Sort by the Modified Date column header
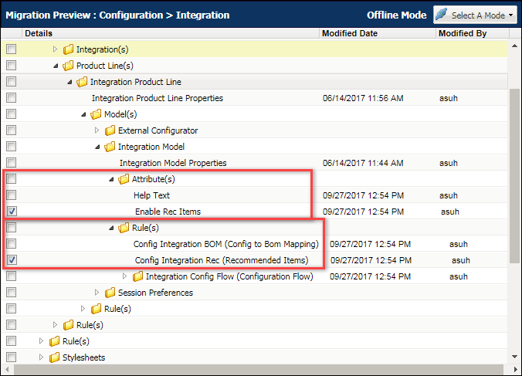The height and width of the screenshot is (376, 522). tap(349, 33)
